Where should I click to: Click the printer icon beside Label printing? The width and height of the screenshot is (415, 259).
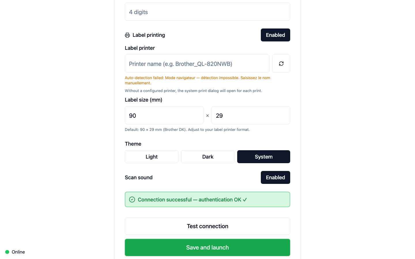click(x=127, y=35)
